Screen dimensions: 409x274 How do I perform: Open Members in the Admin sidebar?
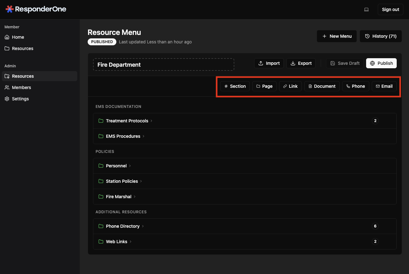[21, 87]
